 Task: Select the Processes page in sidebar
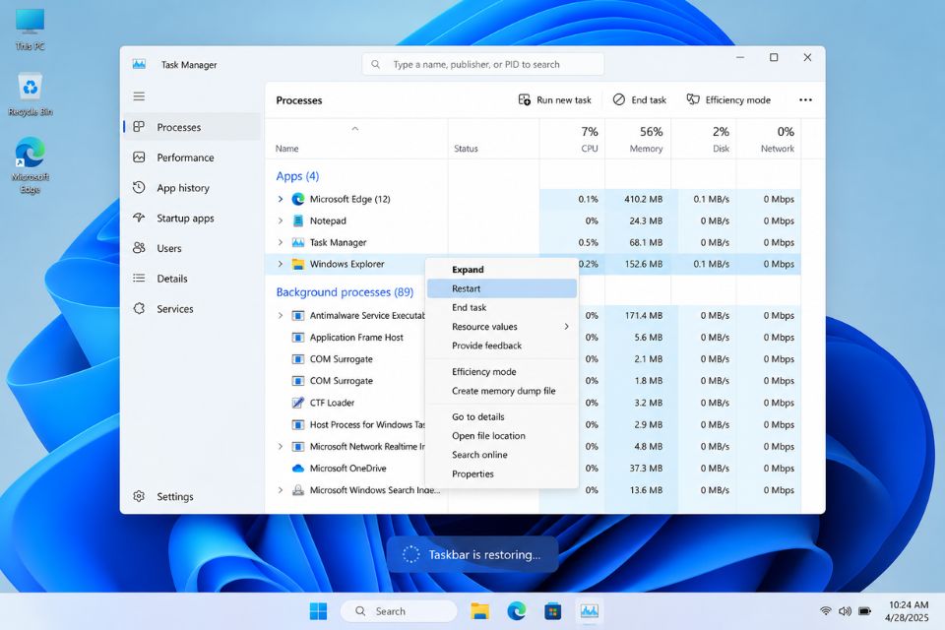coord(192,127)
